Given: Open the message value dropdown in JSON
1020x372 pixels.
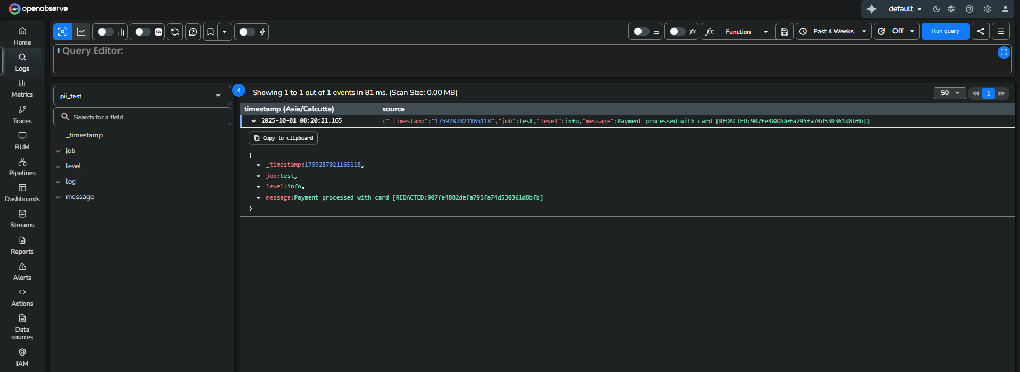Looking at the screenshot, I should click(259, 198).
